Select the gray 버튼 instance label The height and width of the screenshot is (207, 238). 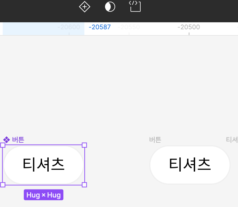(x=155, y=140)
